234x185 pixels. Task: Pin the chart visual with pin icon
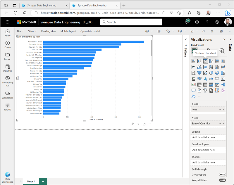click(133, 124)
